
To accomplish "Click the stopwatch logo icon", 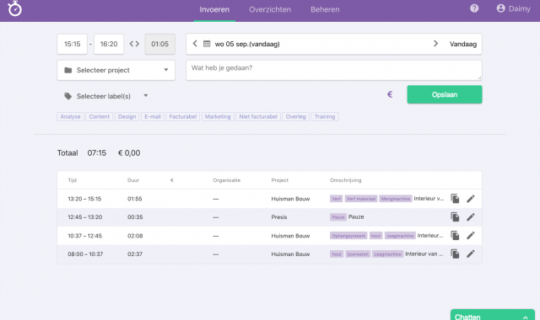I will coord(15,8).
